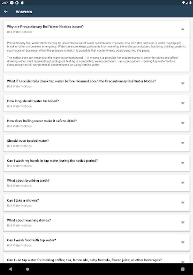Open the arrow on 'What about washing dishes?'
This screenshot has height=275, width=193.
[x=183, y=222]
